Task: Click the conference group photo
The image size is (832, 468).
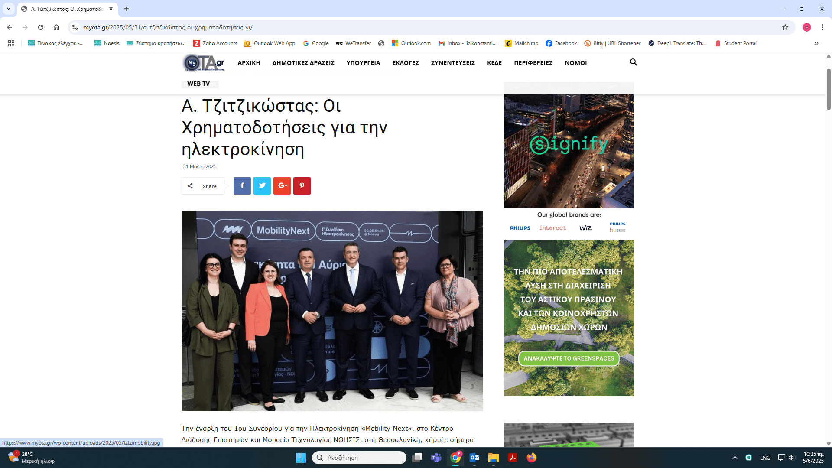Action: [332, 311]
